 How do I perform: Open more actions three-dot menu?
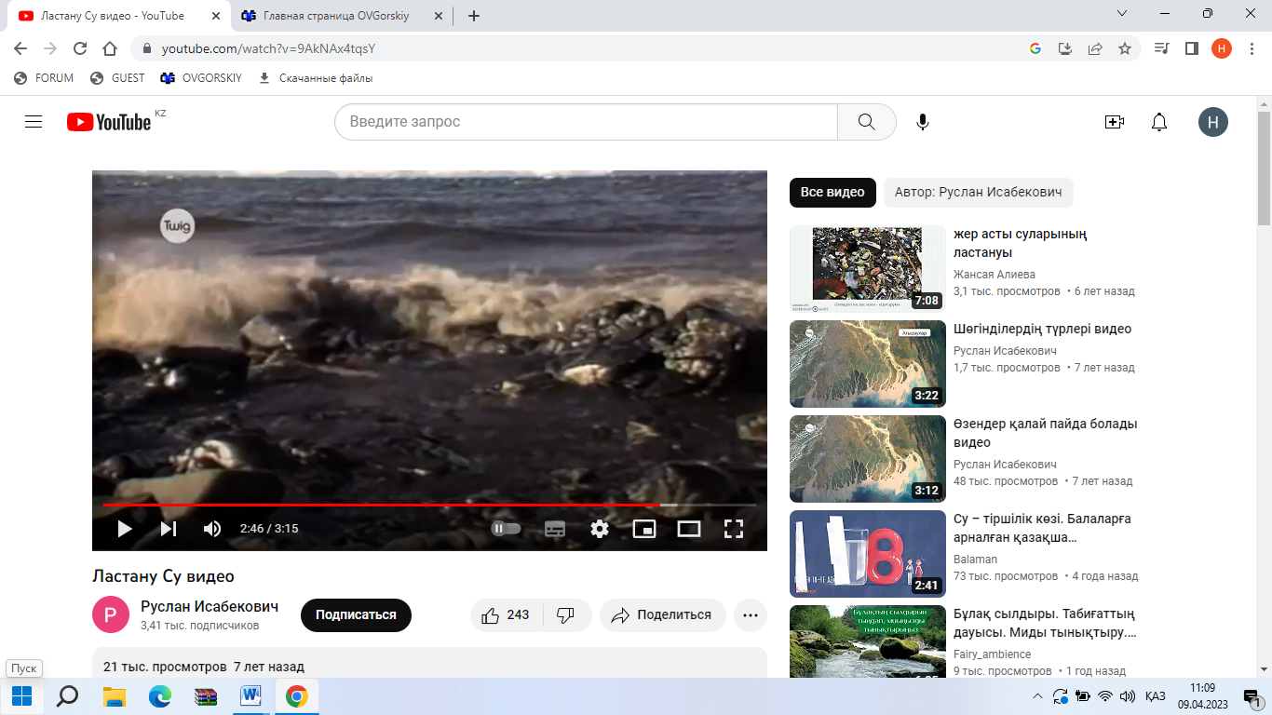(x=751, y=615)
